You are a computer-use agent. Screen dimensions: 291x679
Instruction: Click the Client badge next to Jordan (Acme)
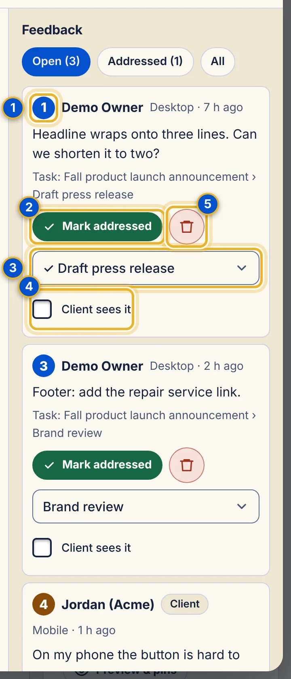(185, 604)
